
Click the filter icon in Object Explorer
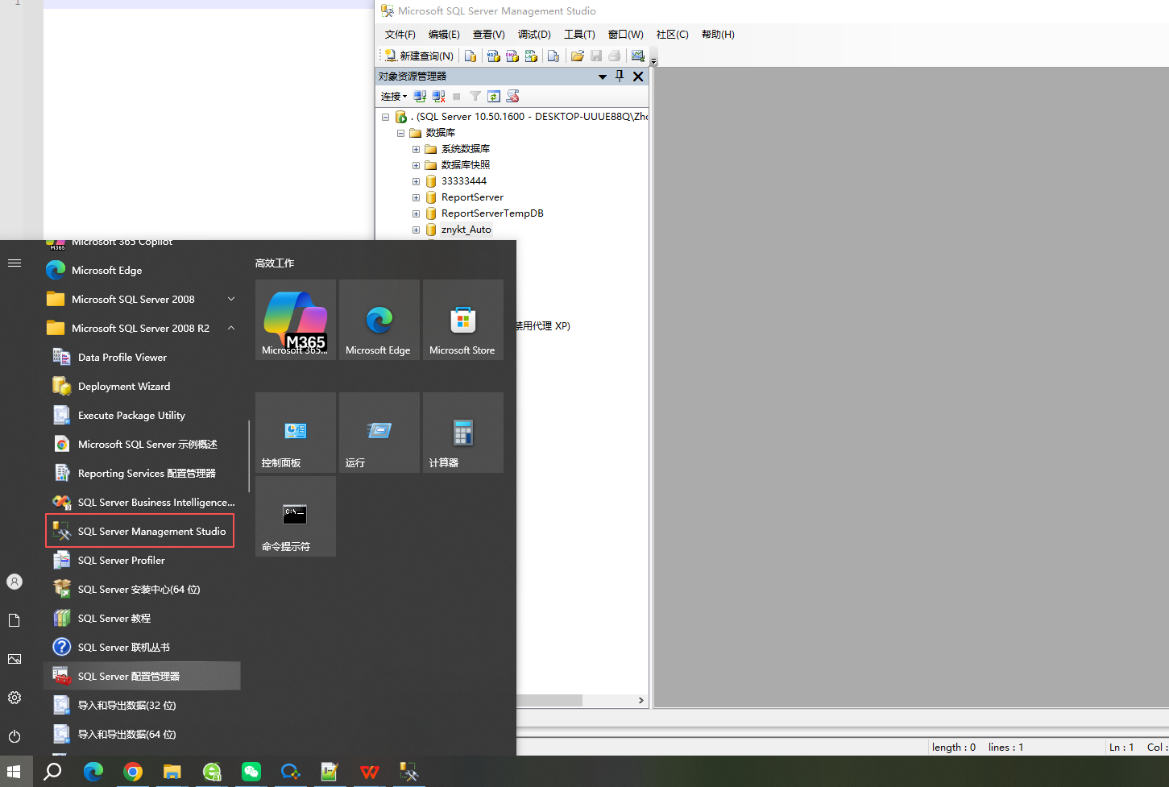click(475, 96)
